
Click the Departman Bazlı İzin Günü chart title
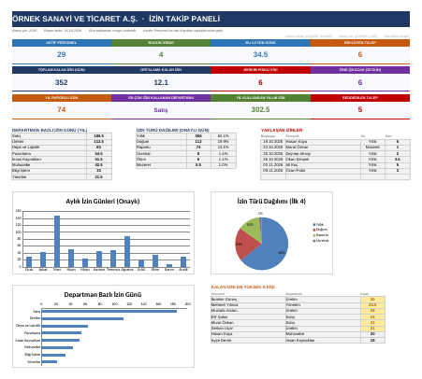coord(103,295)
